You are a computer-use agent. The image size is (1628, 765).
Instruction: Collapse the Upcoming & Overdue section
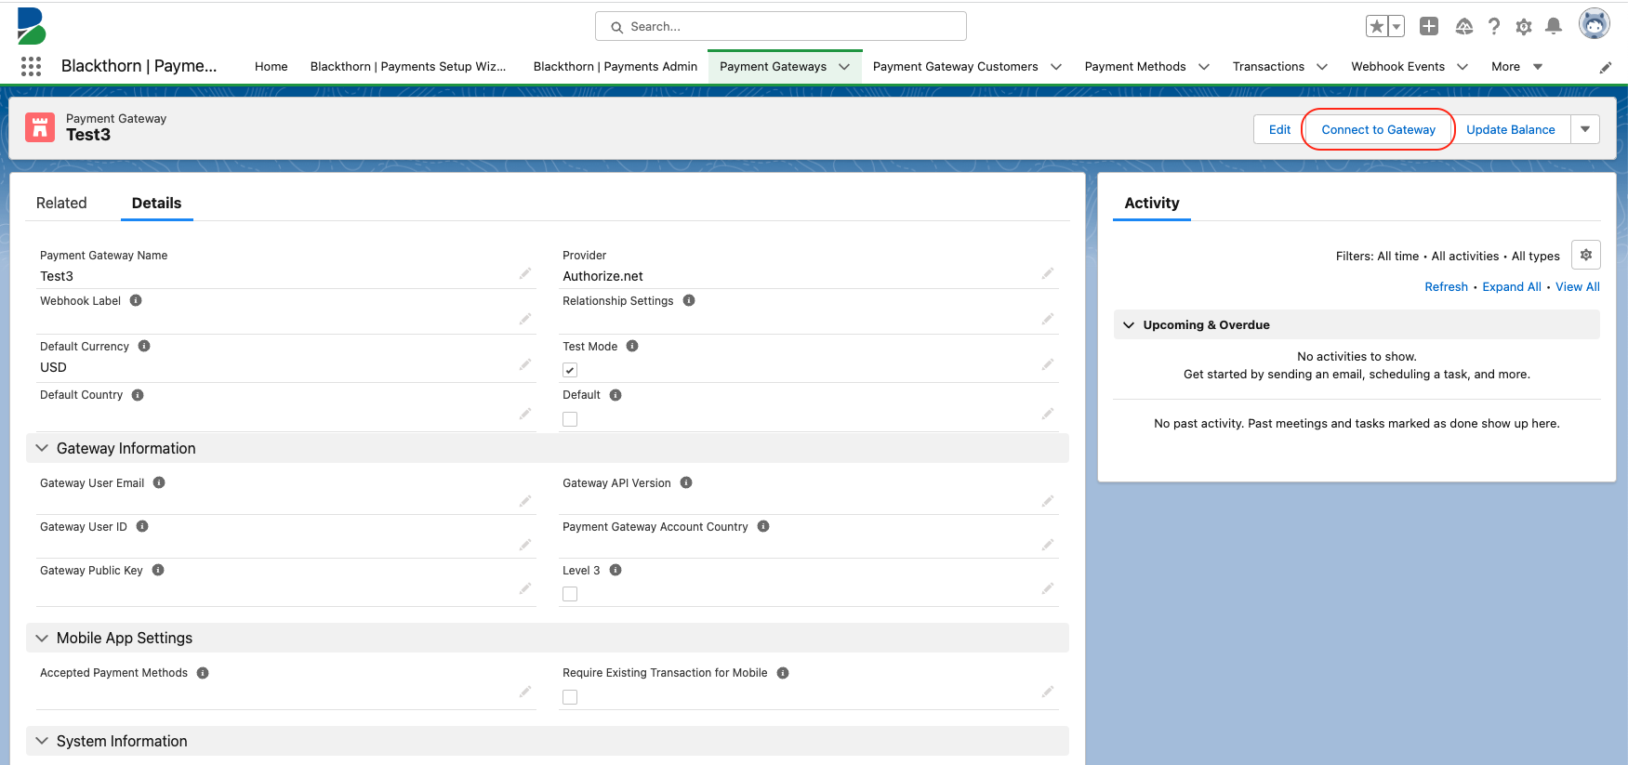point(1129,324)
